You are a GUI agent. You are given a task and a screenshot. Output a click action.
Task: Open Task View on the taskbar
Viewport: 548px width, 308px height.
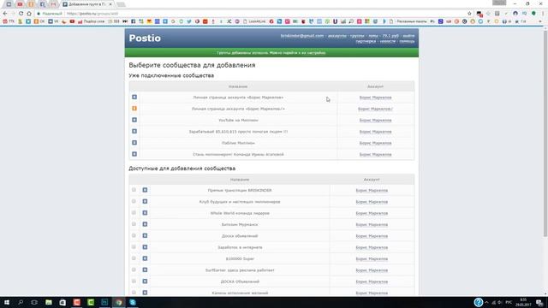pyautogui.click(x=34, y=302)
